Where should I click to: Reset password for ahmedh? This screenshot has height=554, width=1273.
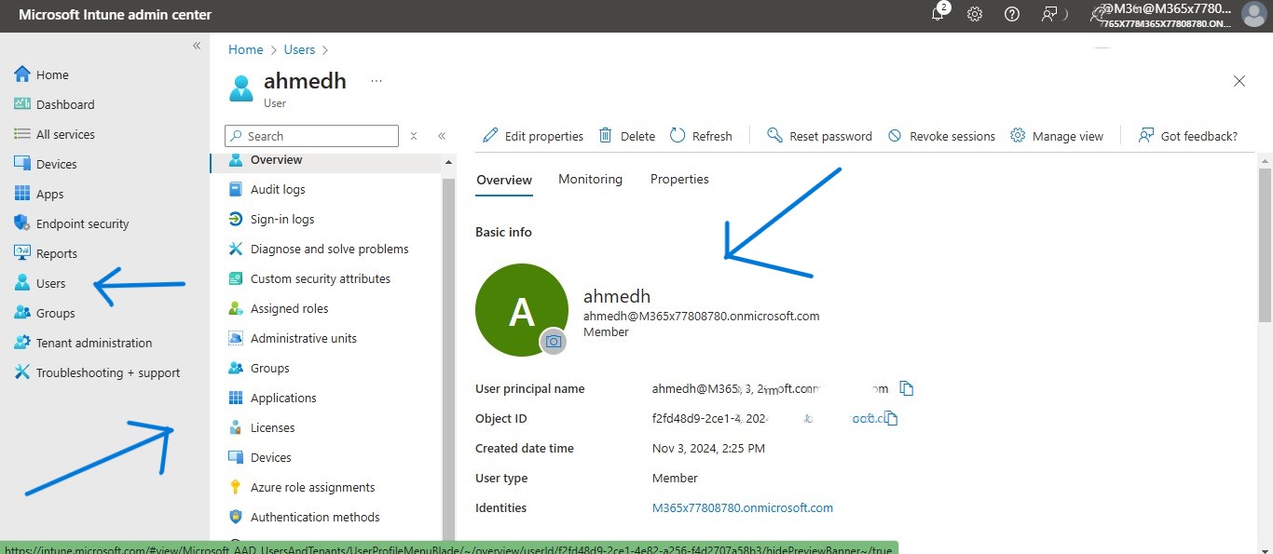click(x=818, y=135)
